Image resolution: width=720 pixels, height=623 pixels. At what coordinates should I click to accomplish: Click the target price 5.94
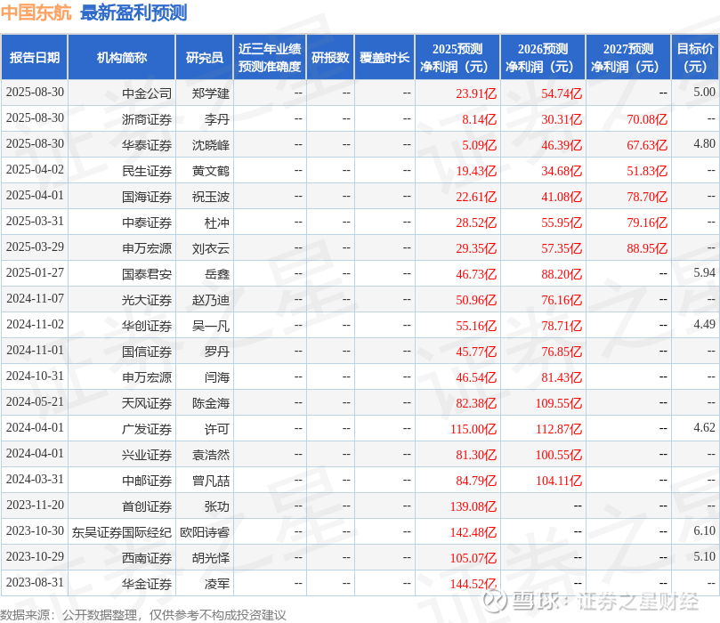point(704,272)
